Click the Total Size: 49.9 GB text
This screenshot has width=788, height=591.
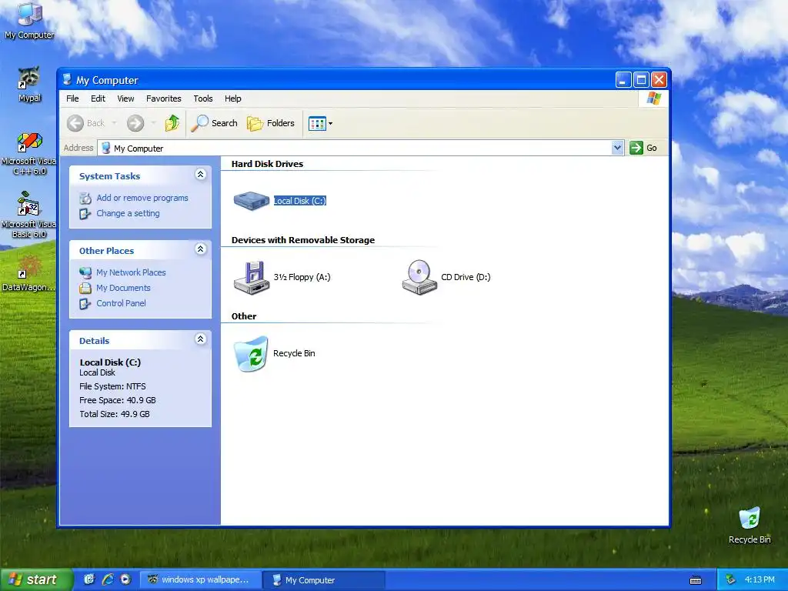[x=115, y=415]
